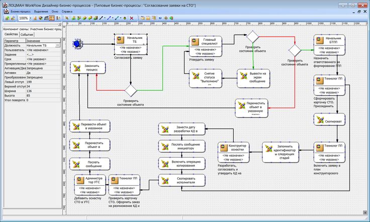This screenshot has width=370, height=222.
Task: Select the black connector line tool
Action: pos(101,18)
